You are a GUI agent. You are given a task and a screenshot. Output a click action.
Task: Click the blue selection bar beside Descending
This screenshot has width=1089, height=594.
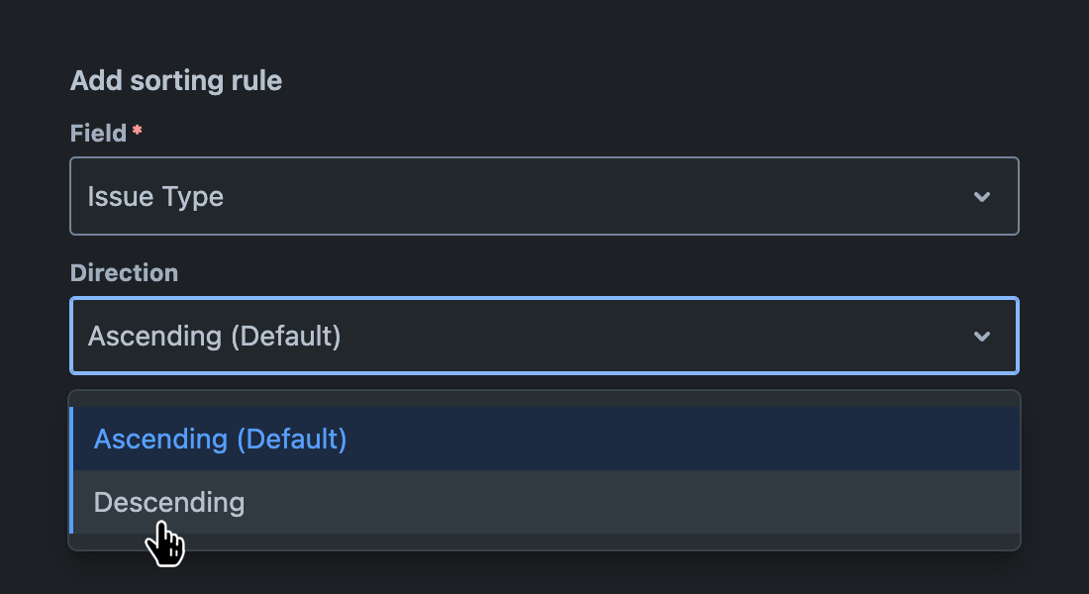tap(71, 502)
